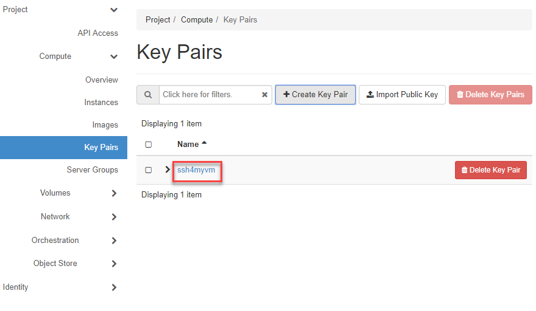The width and height of the screenshot is (536, 311).
Task: Collapse the Compute sidebar group
Action: coord(114,56)
